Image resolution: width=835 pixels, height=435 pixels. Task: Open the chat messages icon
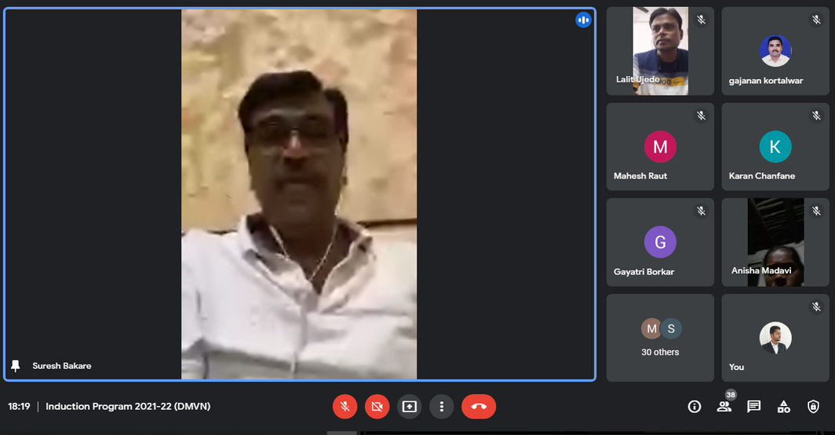pos(753,407)
